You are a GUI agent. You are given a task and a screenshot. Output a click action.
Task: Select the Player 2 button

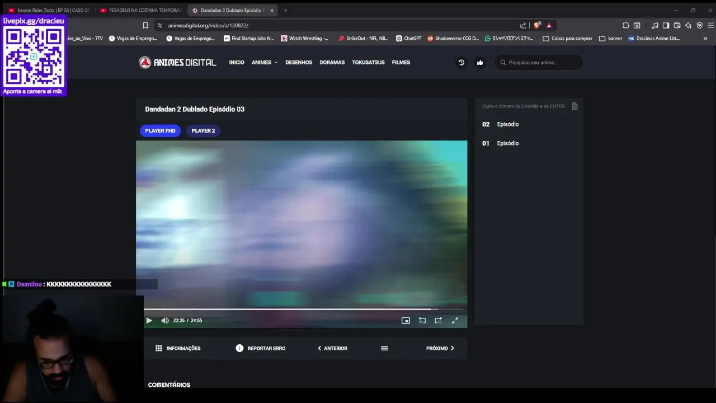pyautogui.click(x=203, y=130)
